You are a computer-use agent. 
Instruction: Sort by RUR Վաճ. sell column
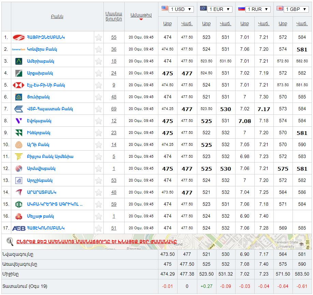(x=264, y=24)
